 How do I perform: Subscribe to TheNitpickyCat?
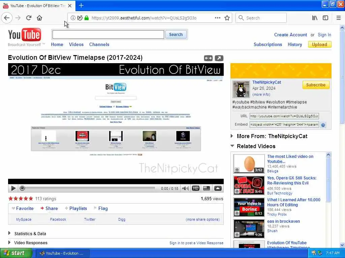pyautogui.click(x=316, y=85)
